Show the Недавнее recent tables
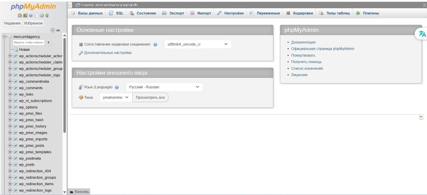 click(x=13, y=23)
